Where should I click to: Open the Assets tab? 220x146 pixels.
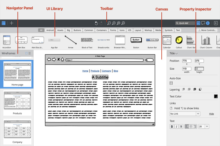(x=60, y=30)
